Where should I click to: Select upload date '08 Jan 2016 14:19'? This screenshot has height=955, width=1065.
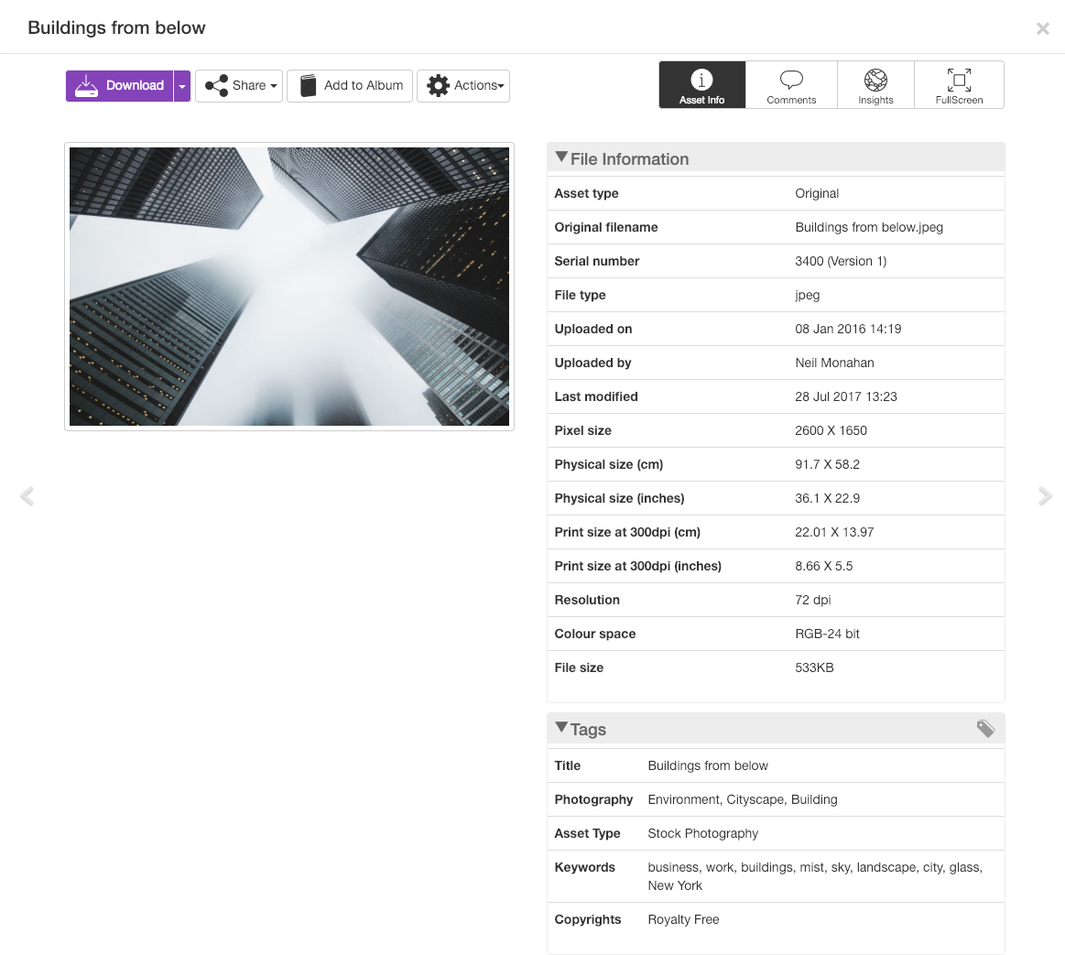pyautogui.click(x=848, y=329)
